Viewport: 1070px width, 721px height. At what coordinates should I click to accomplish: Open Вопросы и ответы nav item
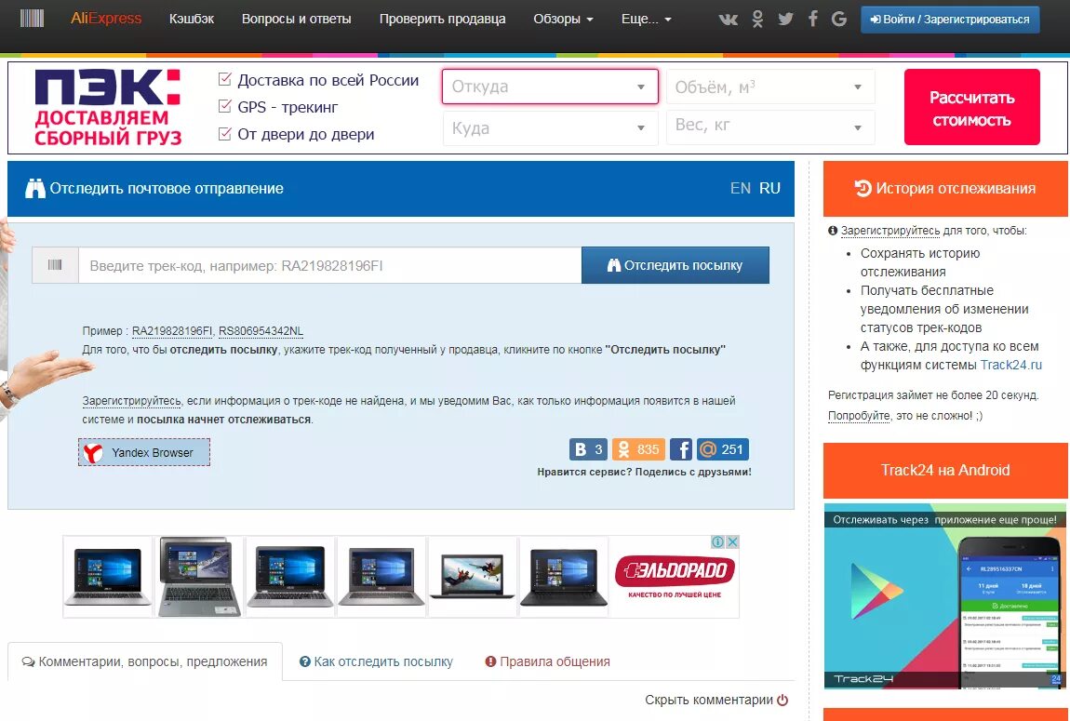pos(296,20)
